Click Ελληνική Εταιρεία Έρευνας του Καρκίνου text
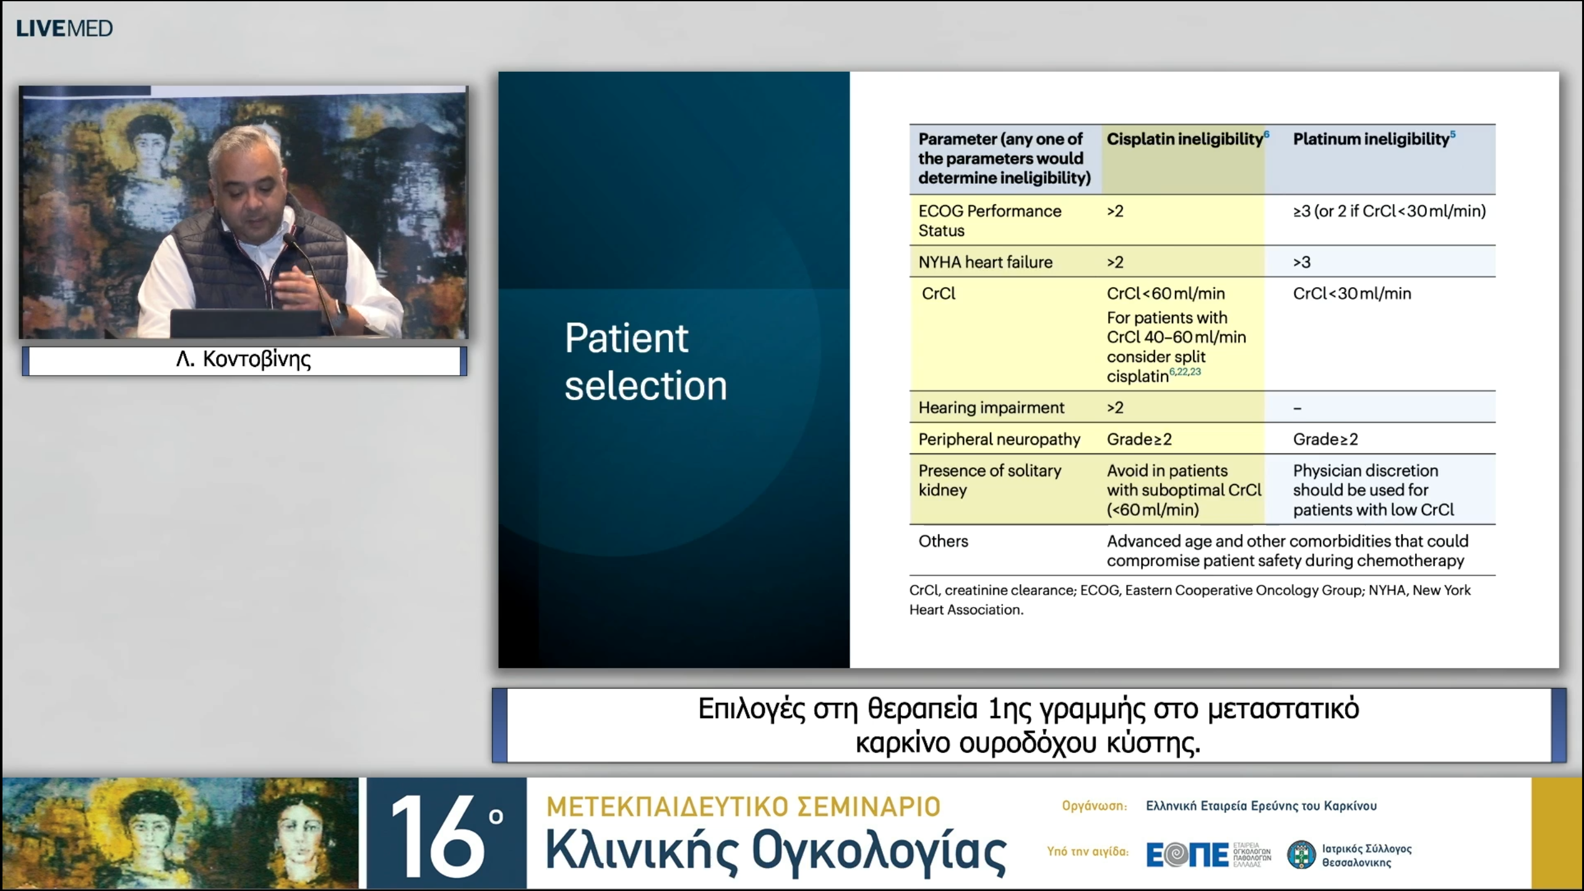 pos(1261,806)
